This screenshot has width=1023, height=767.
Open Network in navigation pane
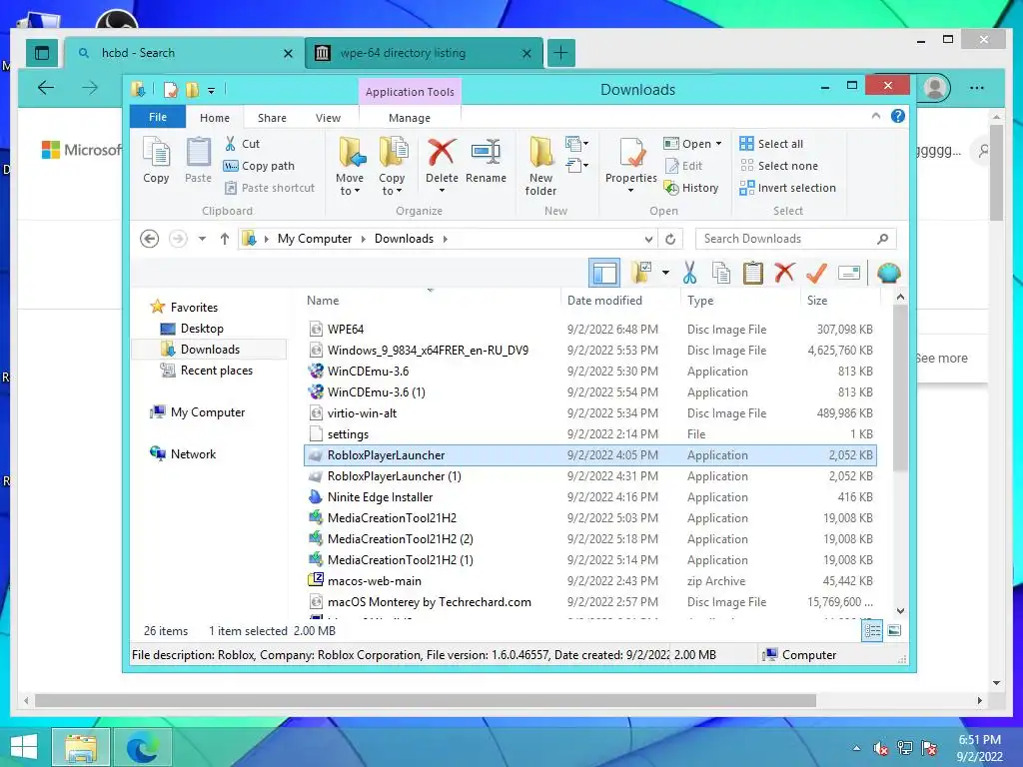(193, 454)
